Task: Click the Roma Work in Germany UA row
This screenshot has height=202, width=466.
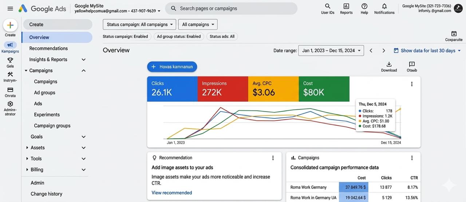Action: pyautogui.click(x=313, y=198)
